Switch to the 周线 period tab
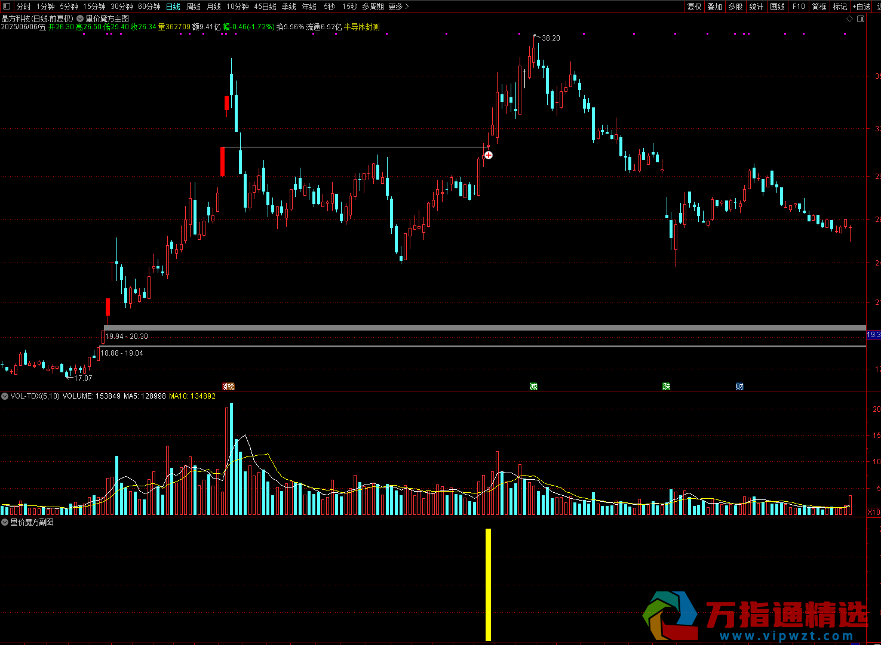881x645 pixels. click(x=194, y=7)
